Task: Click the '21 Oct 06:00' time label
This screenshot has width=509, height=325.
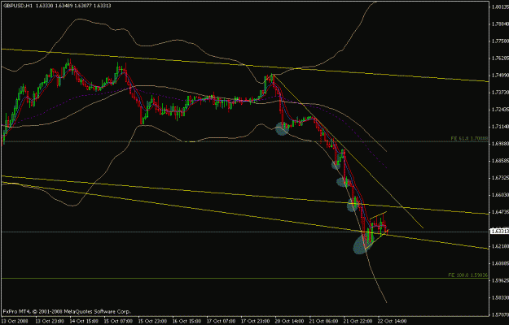Action: coord(323,321)
